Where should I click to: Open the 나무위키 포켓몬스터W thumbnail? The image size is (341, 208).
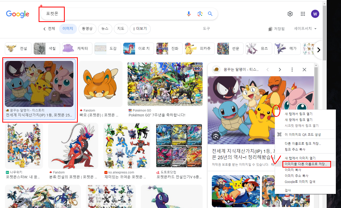(24, 146)
